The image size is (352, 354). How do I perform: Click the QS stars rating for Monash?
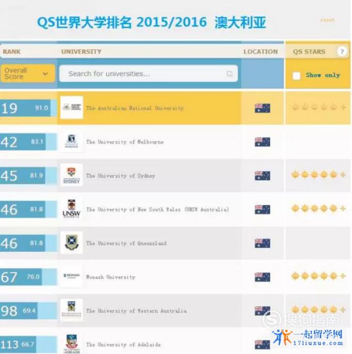coord(318,276)
